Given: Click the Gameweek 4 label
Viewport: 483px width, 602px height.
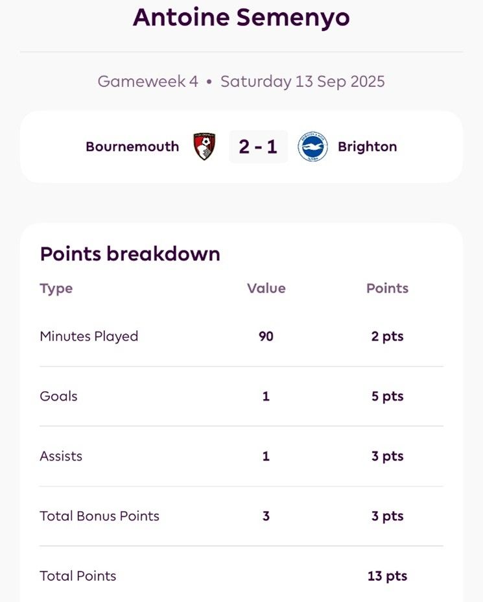Looking at the screenshot, I should pos(148,81).
